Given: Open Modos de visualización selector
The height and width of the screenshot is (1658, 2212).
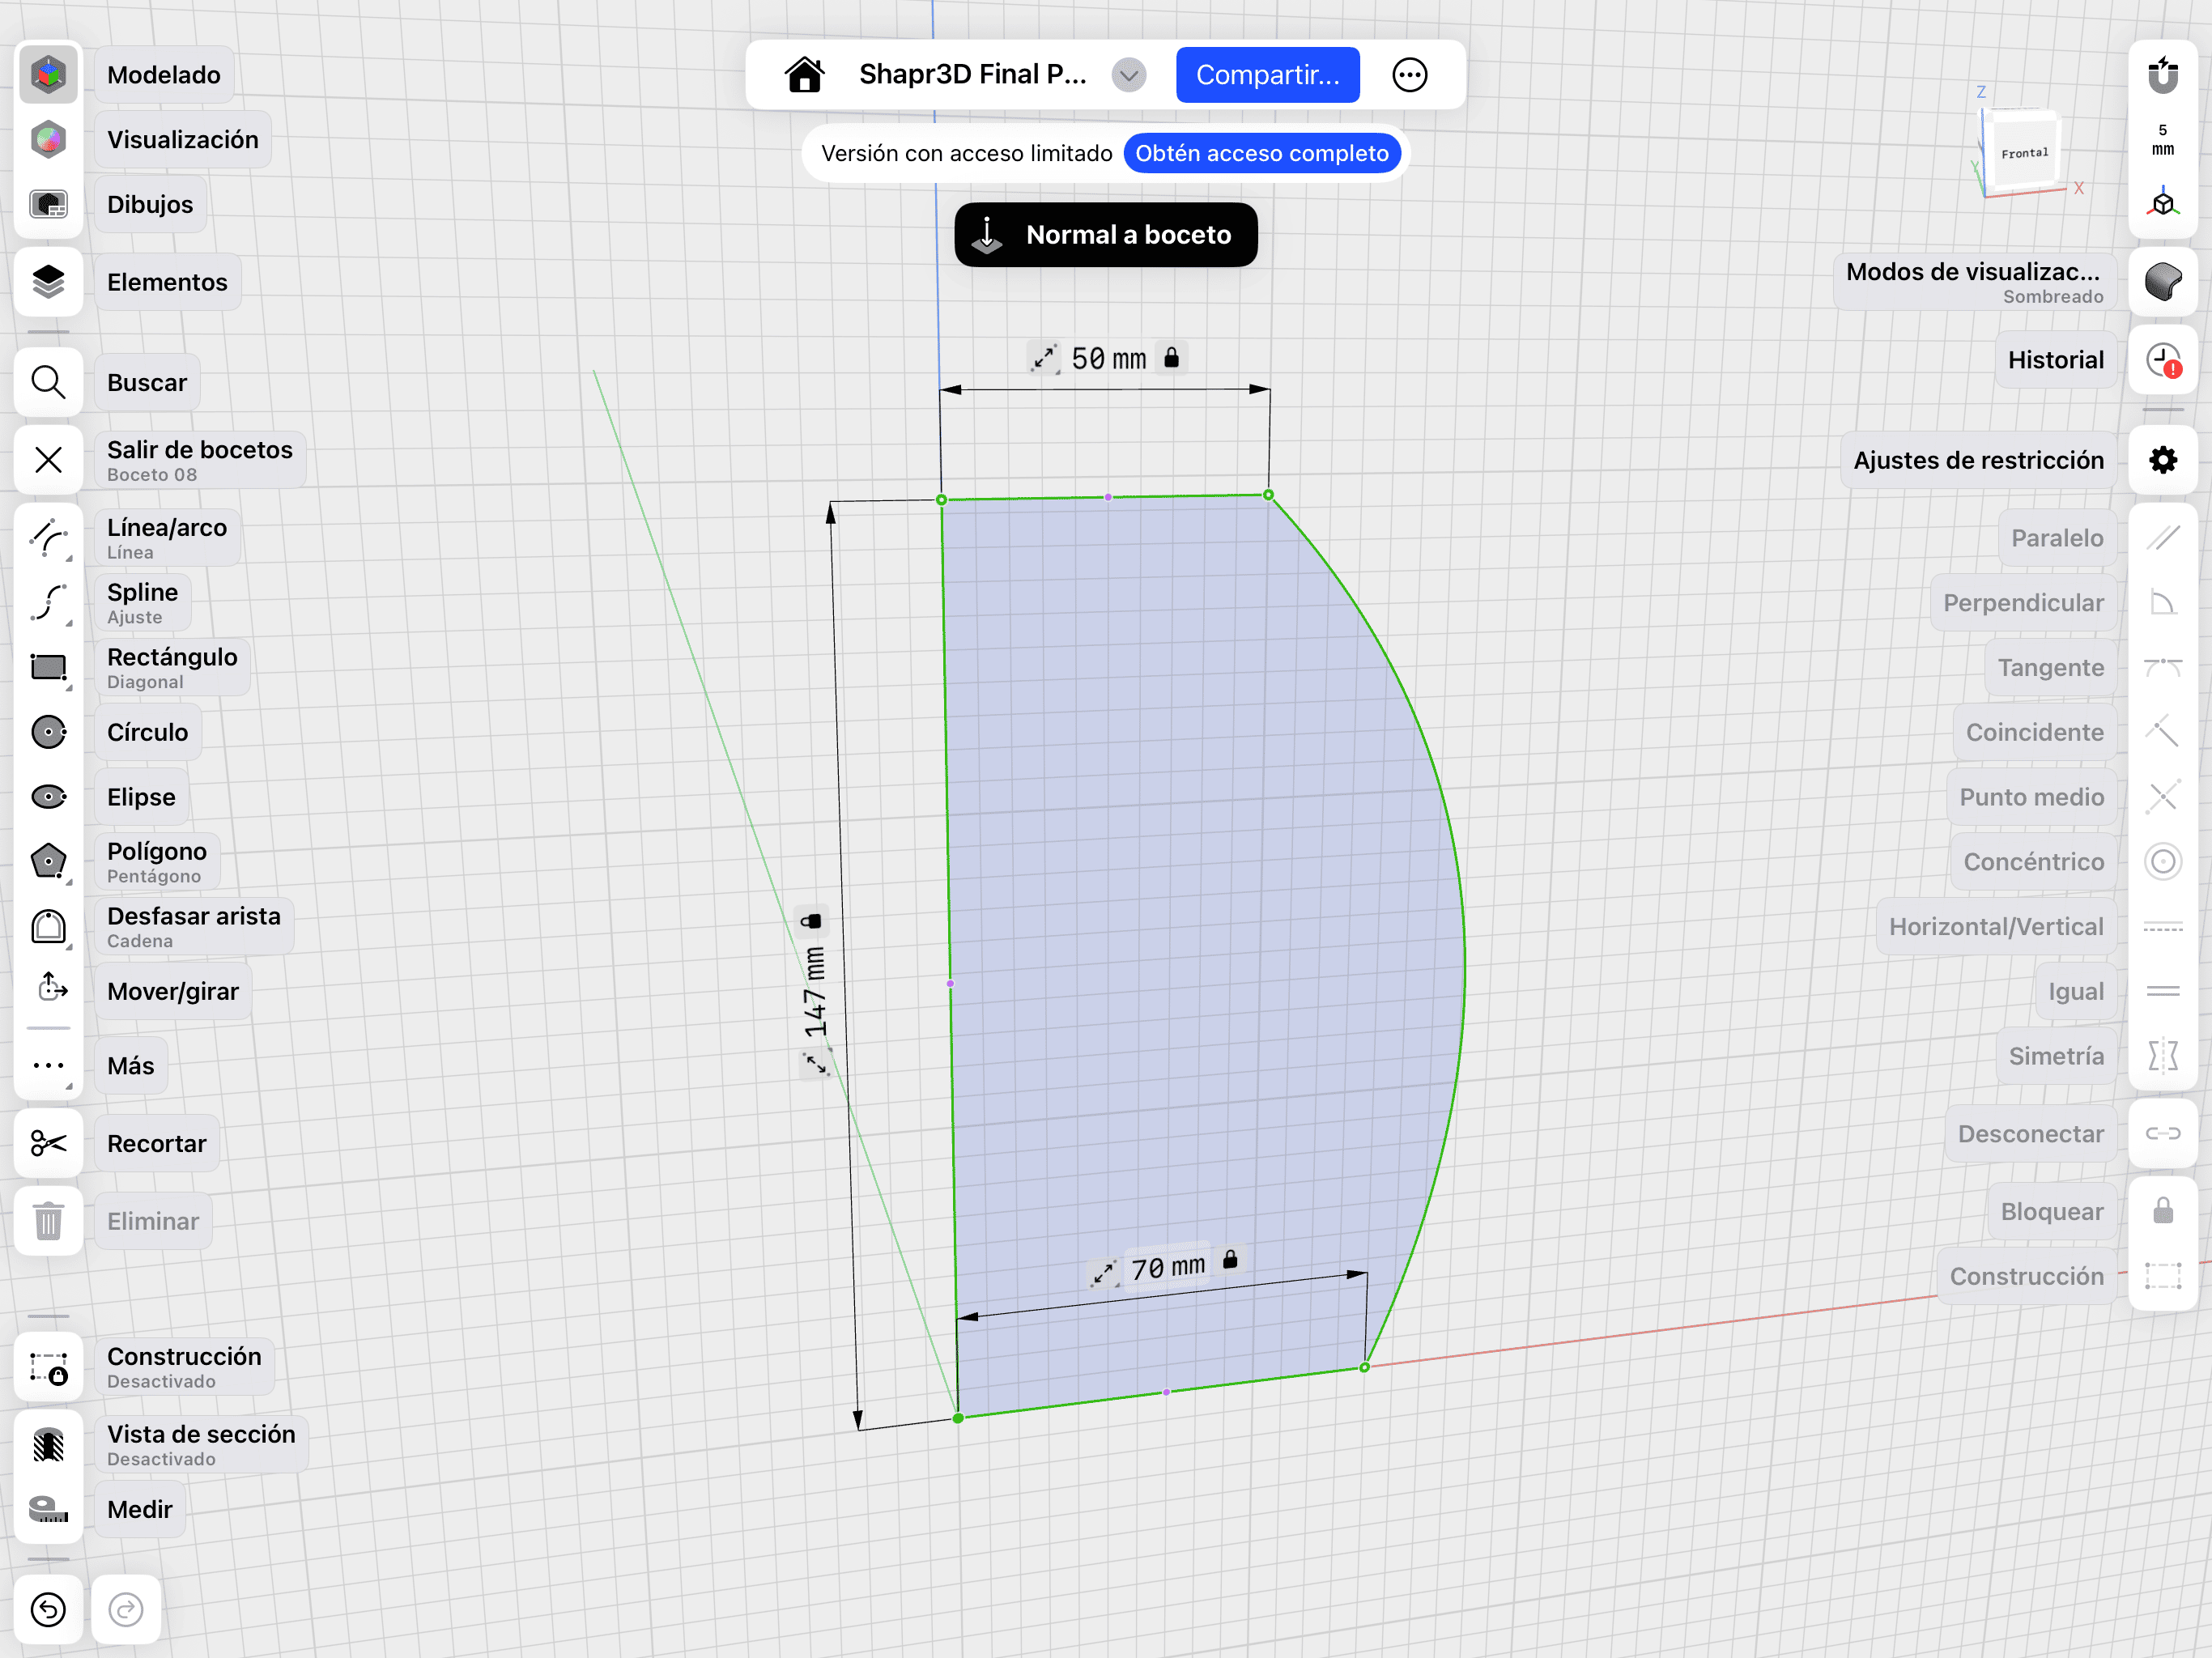Looking at the screenshot, I should tap(2162, 282).
